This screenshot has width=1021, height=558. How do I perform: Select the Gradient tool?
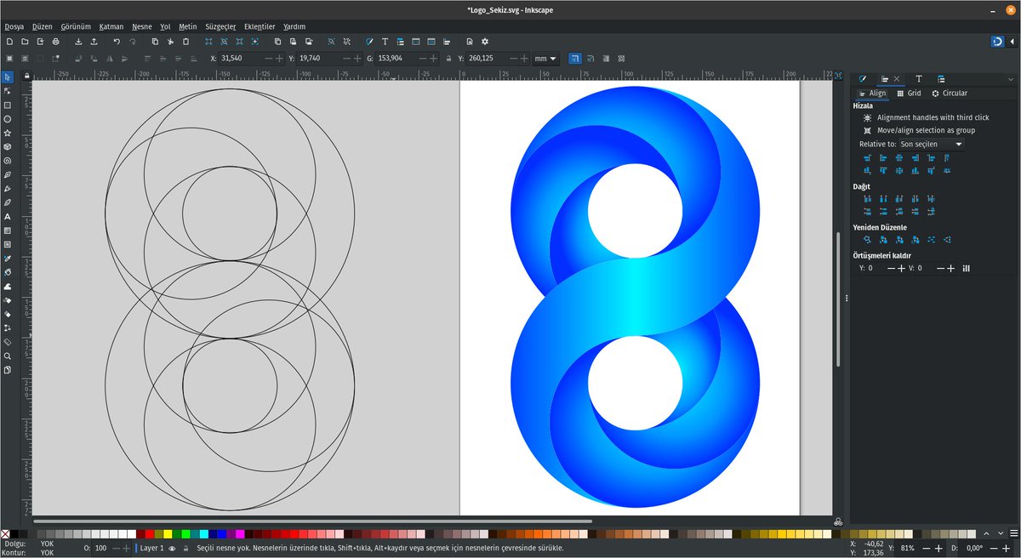tap(8, 230)
